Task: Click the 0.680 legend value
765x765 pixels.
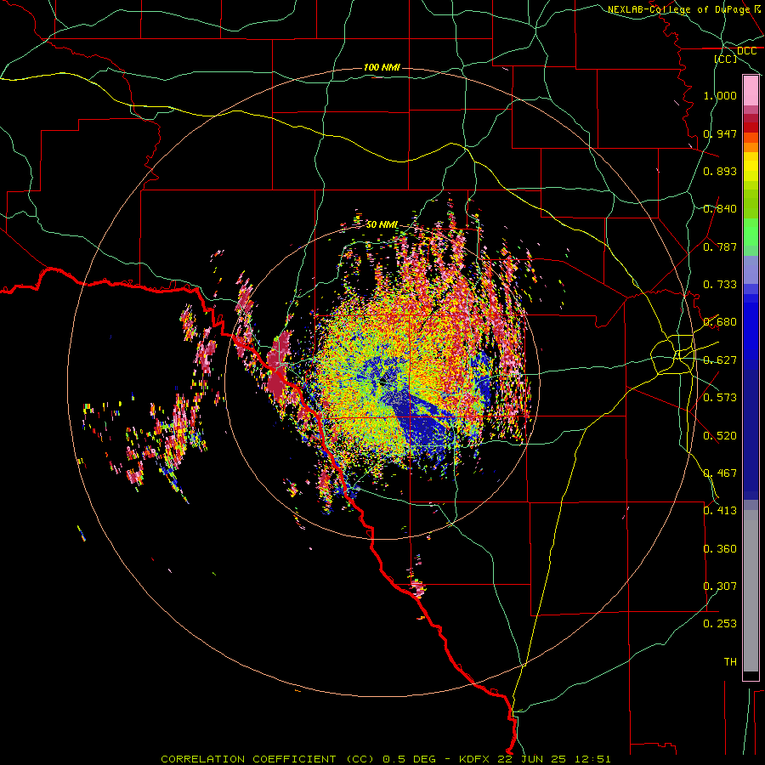Action: 720,322
